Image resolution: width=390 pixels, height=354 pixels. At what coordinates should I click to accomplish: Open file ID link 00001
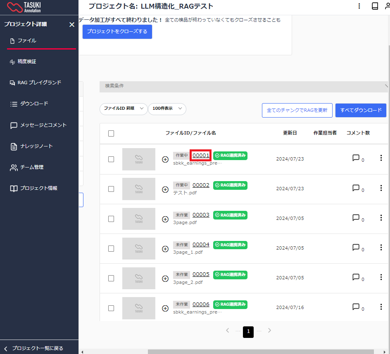click(201, 156)
